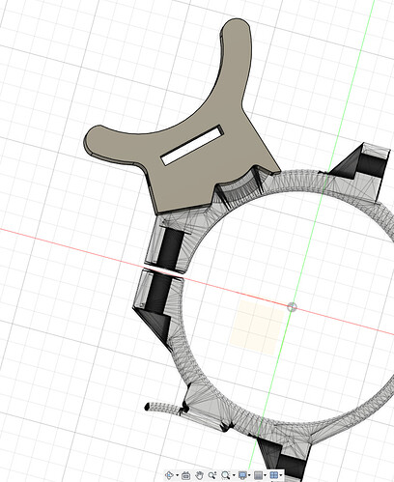Viewport: 394px width, 482px height.
Task: Select the origin point at axes intersection
Action: click(x=292, y=307)
